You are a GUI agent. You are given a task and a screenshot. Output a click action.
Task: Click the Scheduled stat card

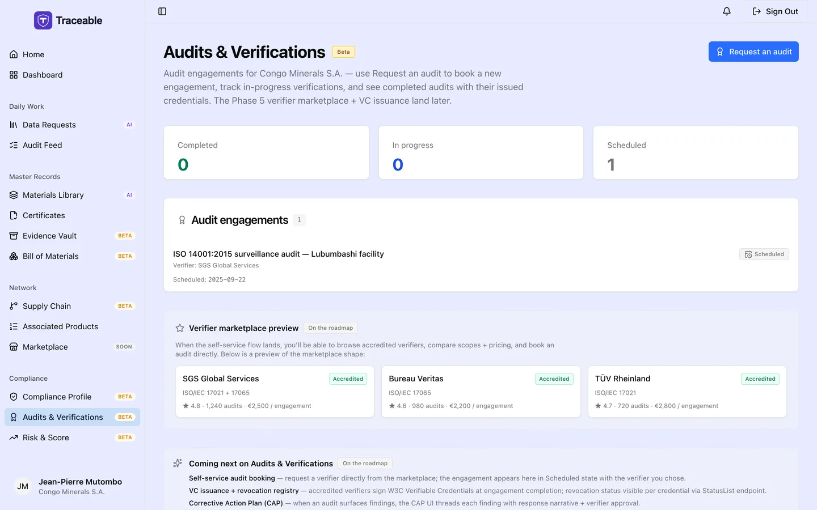point(696,152)
